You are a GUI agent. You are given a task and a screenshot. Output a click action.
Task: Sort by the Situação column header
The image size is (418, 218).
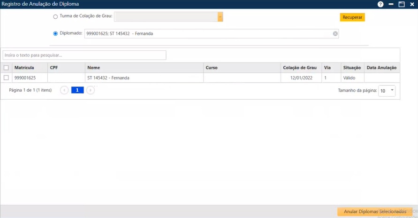pos(352,68)
